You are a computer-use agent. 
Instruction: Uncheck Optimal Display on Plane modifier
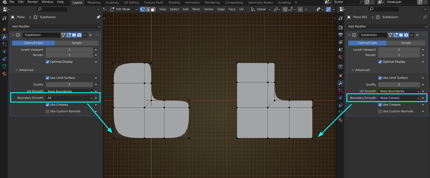[47, 62]
